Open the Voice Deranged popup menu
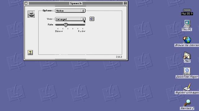The image size is (199, 111). point(70,19)
